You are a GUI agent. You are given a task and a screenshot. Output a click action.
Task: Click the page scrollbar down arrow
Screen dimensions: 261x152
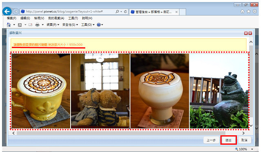257,128
